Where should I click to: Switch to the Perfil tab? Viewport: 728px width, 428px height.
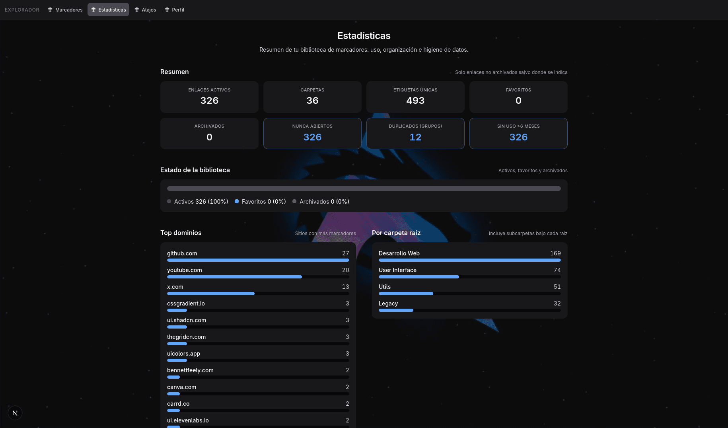coord(174,10)
